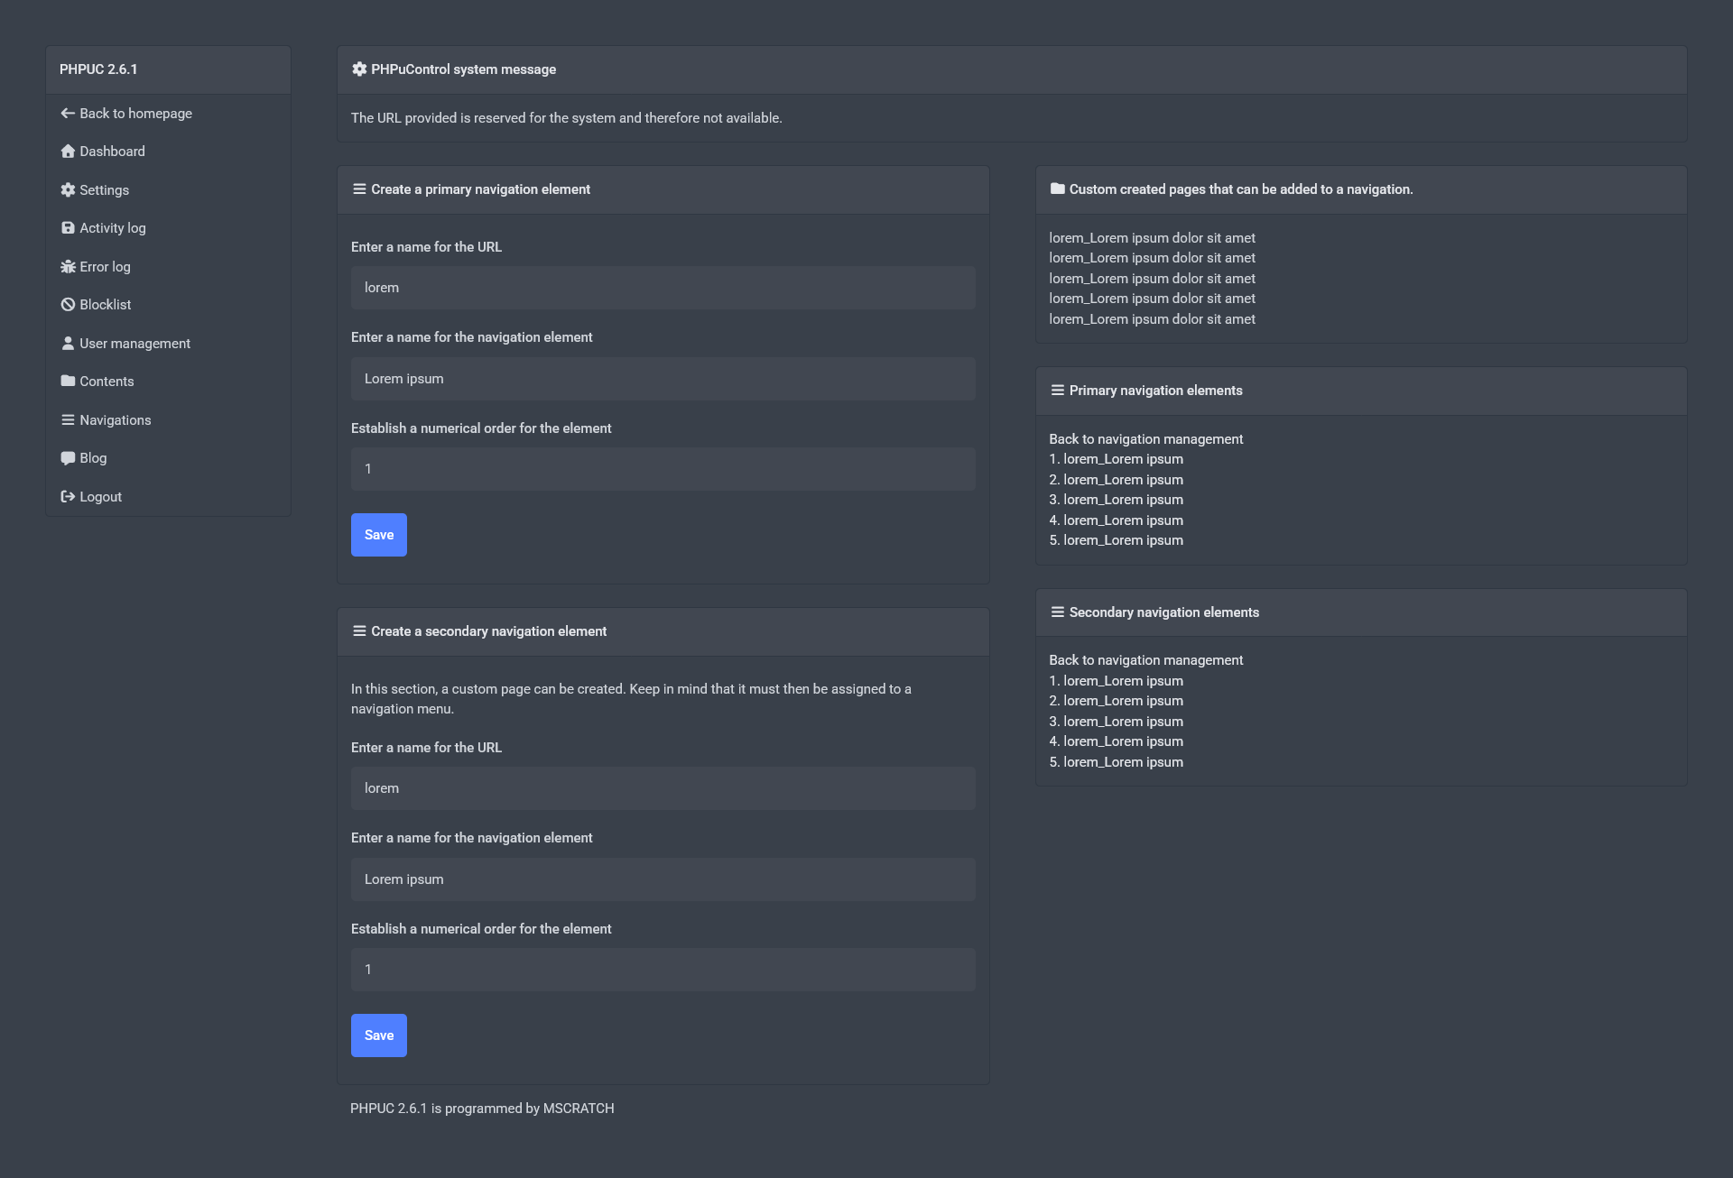Open the Contents menu item

106,382
